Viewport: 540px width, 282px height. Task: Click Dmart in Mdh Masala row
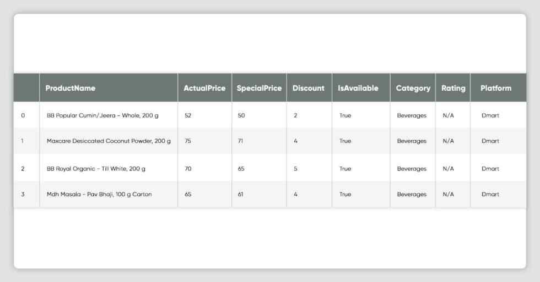(490, 194)
